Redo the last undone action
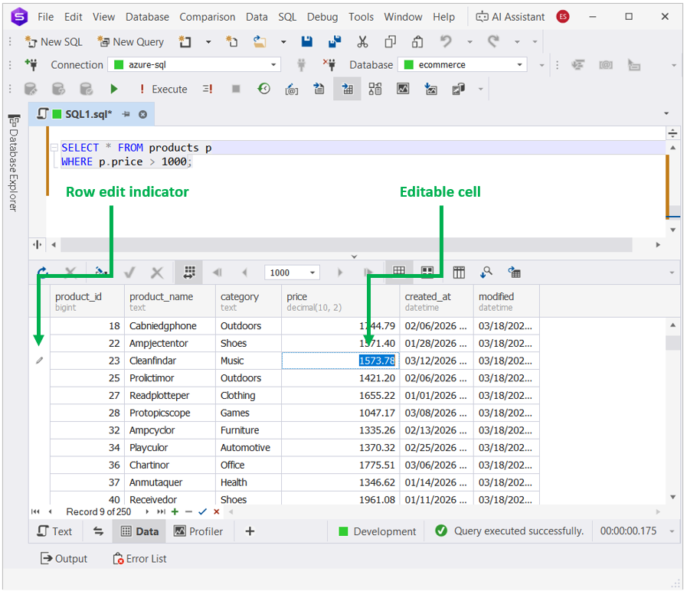Viewport: 687px width, 591px height. 493,42
